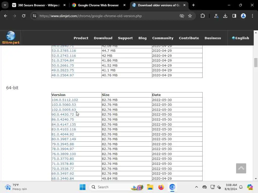
Task: Close the 360 Secure Browser tab
Action: (64, 5)
